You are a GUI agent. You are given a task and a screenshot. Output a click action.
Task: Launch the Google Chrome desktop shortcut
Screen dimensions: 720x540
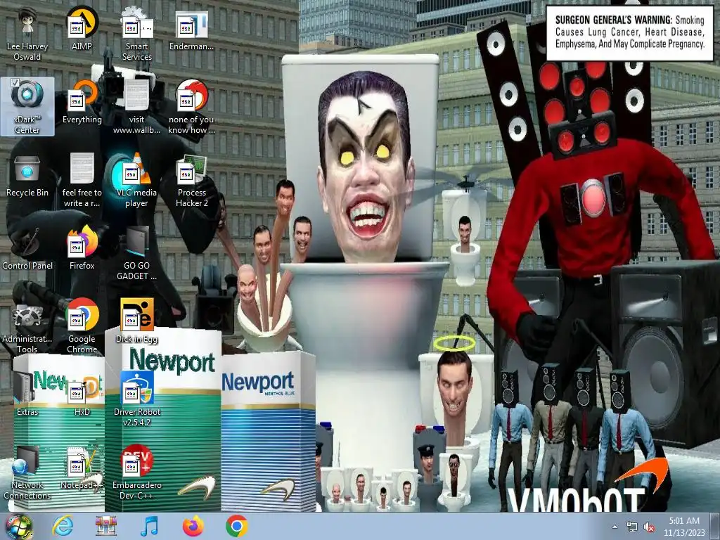point(82,326)
